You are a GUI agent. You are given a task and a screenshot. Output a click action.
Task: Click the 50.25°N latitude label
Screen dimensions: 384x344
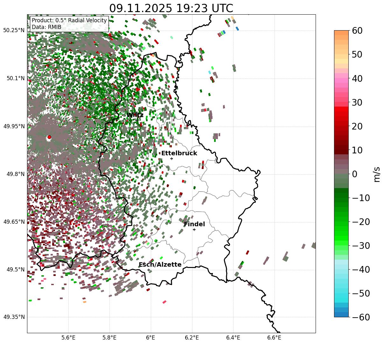tap(14, 31)
